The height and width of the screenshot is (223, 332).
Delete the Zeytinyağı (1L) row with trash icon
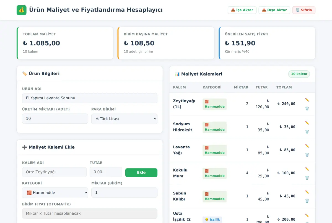coord(307,108)
